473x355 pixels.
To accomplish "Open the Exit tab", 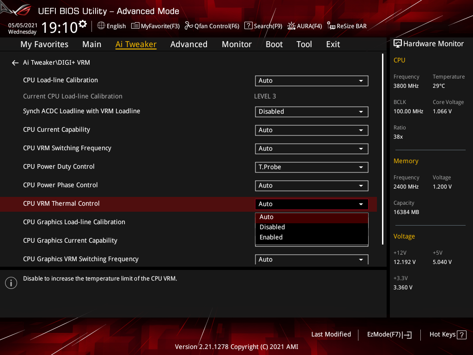I will point(333,44).
